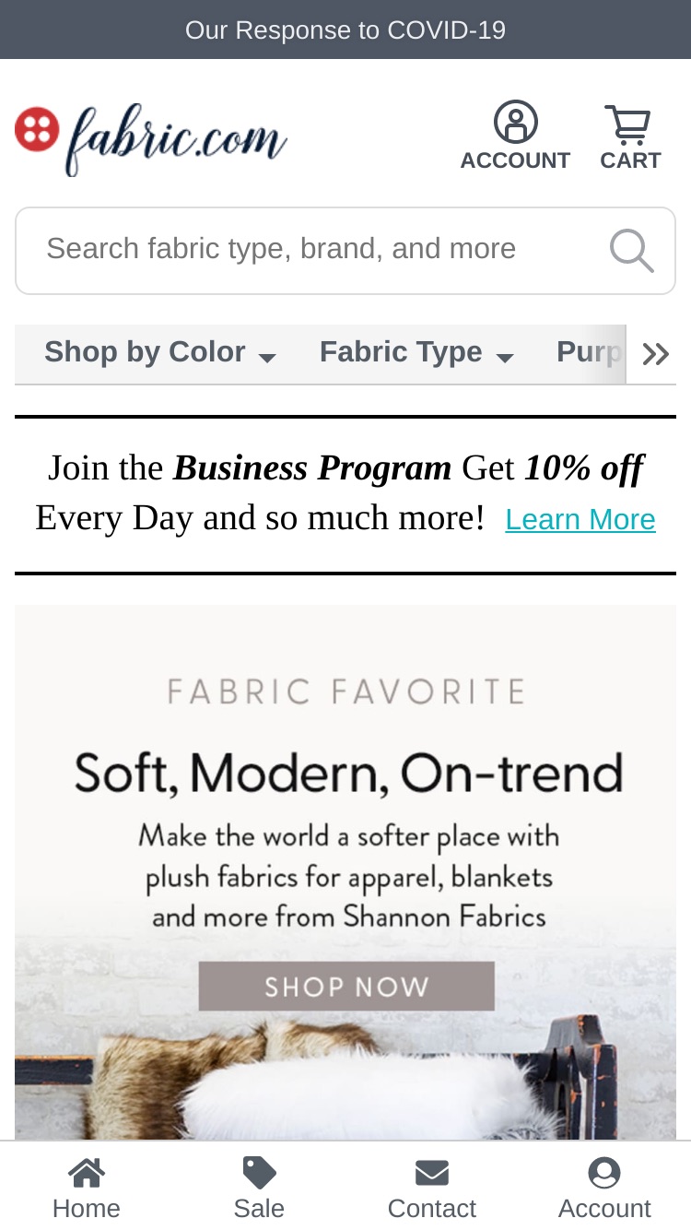The image size is (691, 1230).
Task: Open the shopping cart icon
Action: click(x=628, y=124)
